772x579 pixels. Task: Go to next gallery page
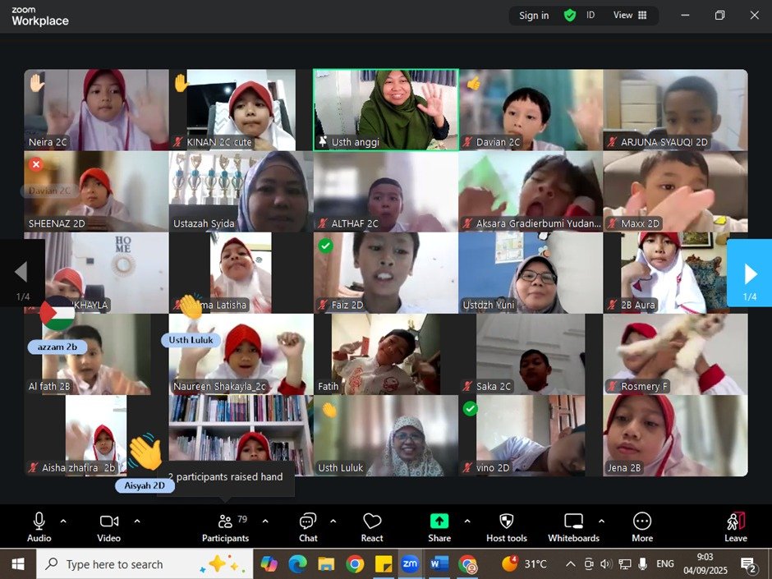749,273
